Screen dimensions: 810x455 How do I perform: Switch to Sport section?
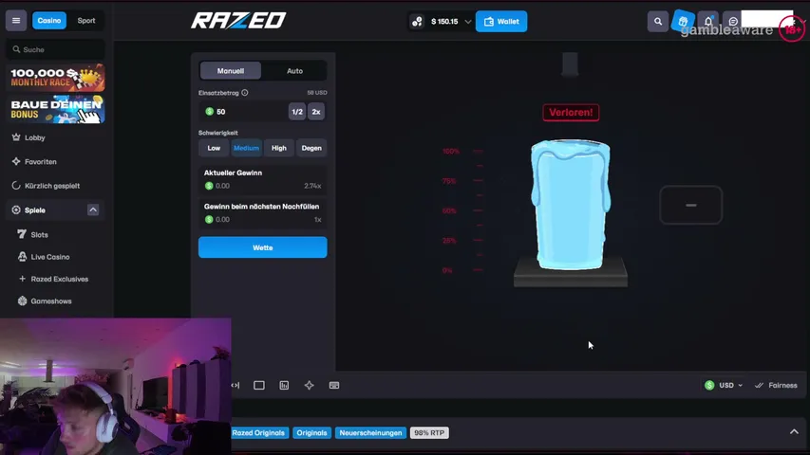(x=86, y=21)
